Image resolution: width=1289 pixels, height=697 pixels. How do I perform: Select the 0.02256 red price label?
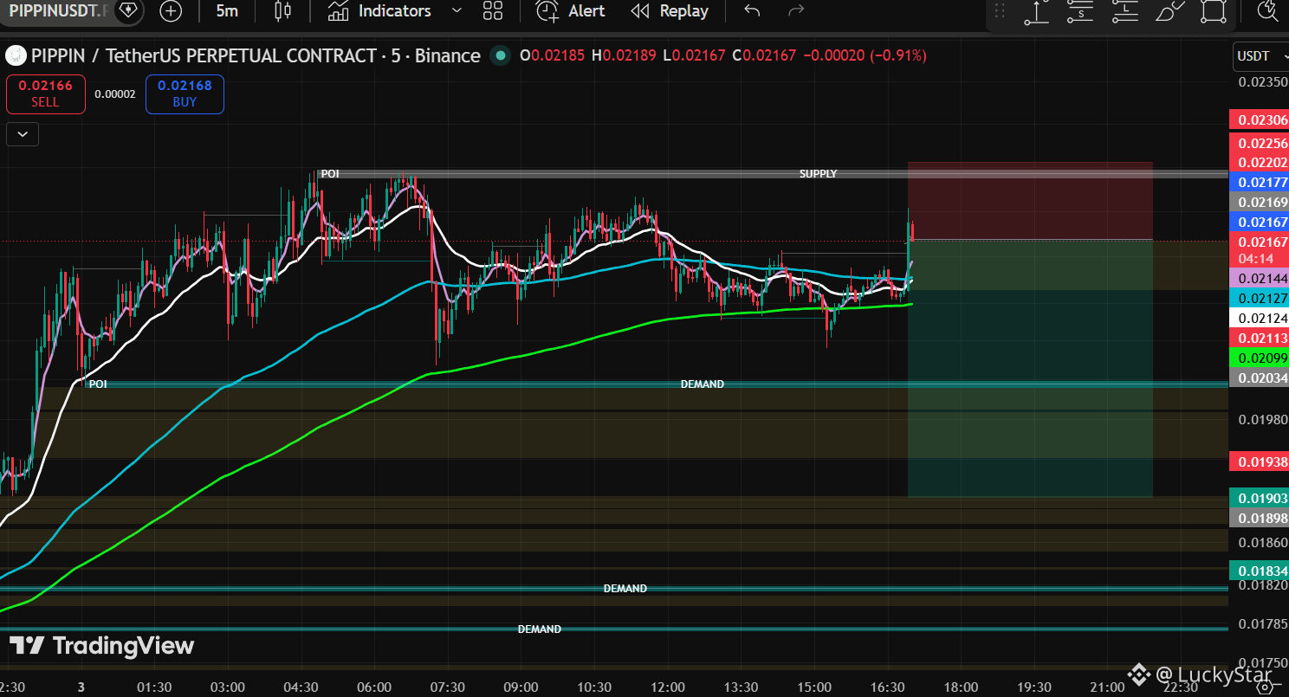click(x=1260, y=144)
